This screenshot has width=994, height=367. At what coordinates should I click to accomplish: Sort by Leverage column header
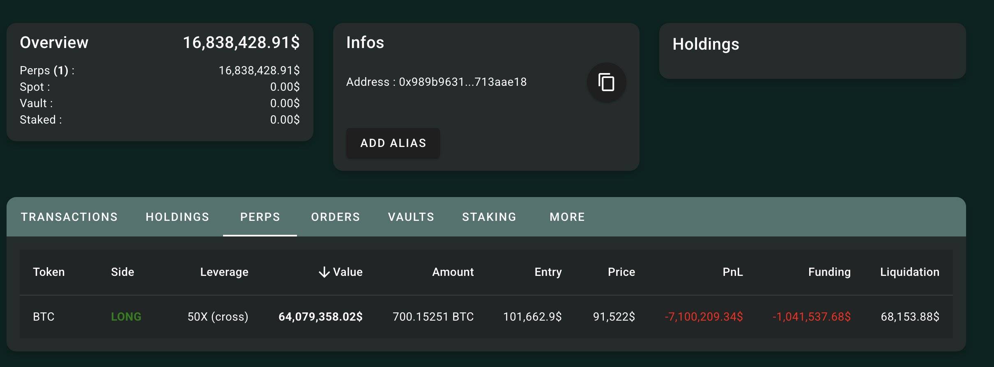pos(224,272)
